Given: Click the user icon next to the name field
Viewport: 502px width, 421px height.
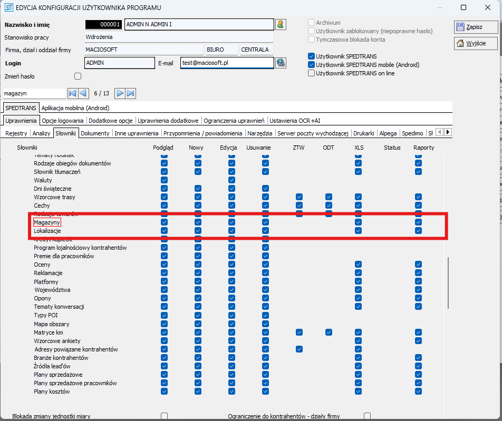Looking at the screenshot, I should tap(281, 24).
